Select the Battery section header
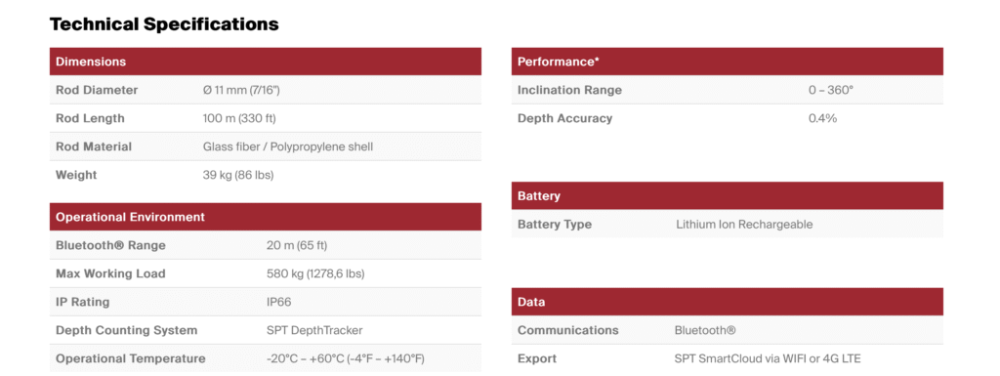Viewport: 1000px width, 376px height. 727,195
